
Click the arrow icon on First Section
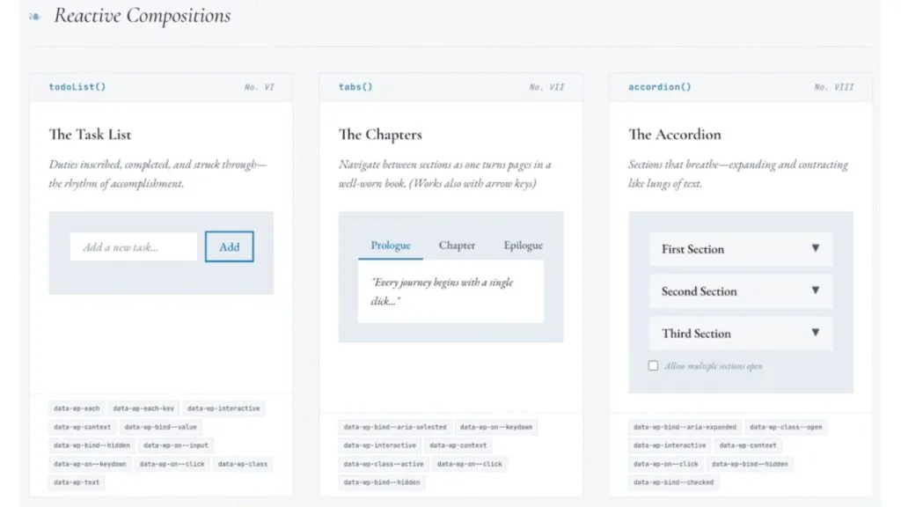coord(816,248)
